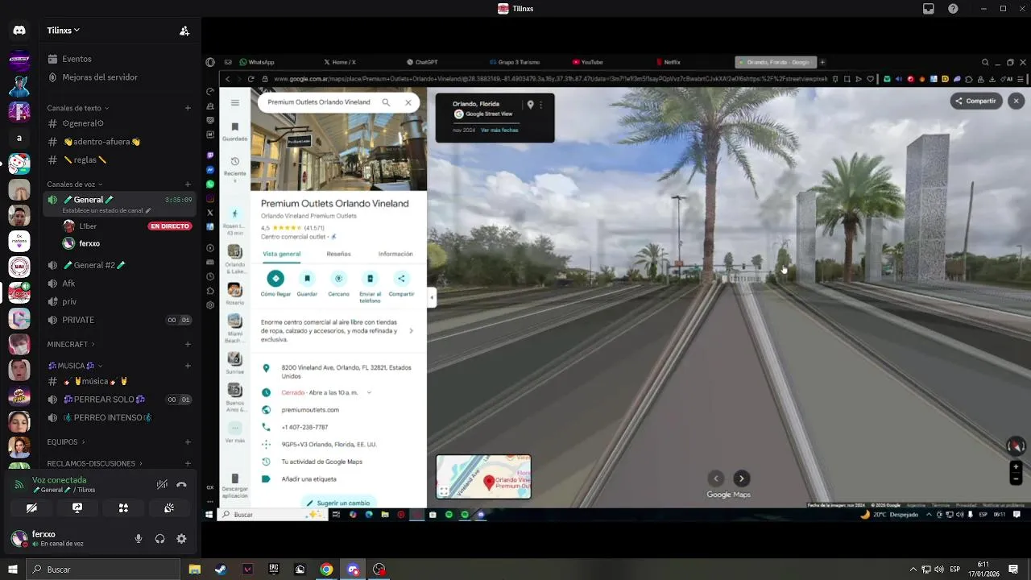The image size is (1031, 580).
Task: Click the EN DIRECTO badge next to L!ber
Action: coord(169,226)
